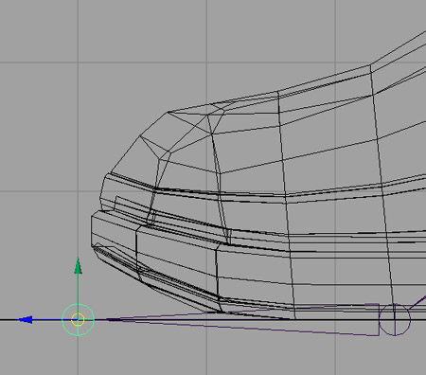Select the hood's front corner vertex
This screenshot has width=426, height=375.
[x=169, y=112]
